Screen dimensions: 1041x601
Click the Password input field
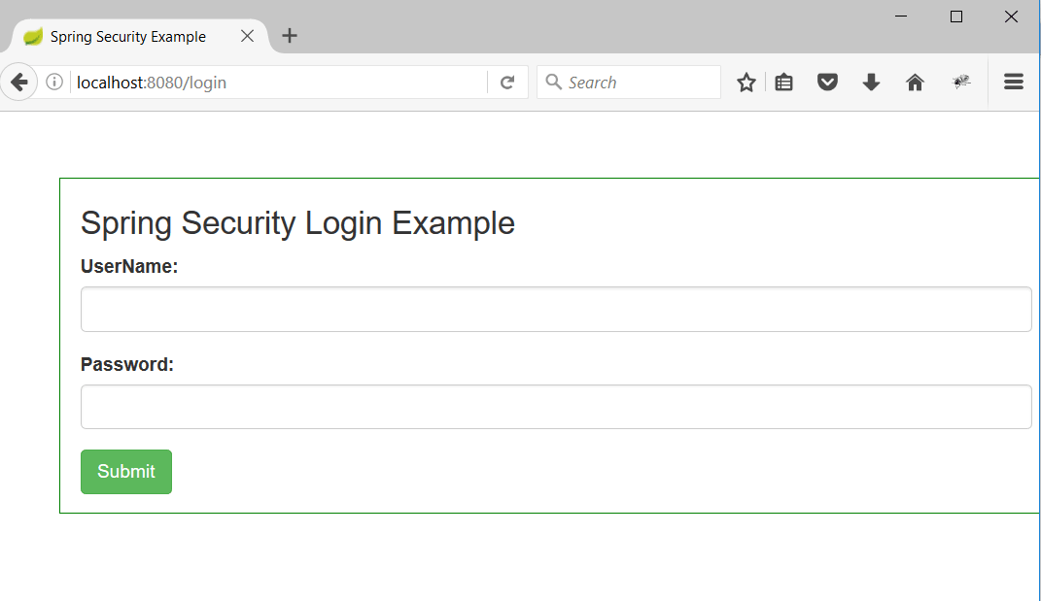coord(555,406)
